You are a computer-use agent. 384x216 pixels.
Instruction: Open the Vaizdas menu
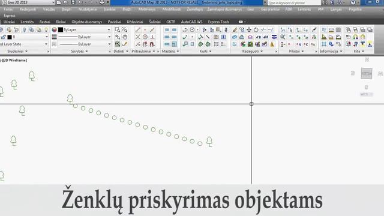click(x=49, y=10)
